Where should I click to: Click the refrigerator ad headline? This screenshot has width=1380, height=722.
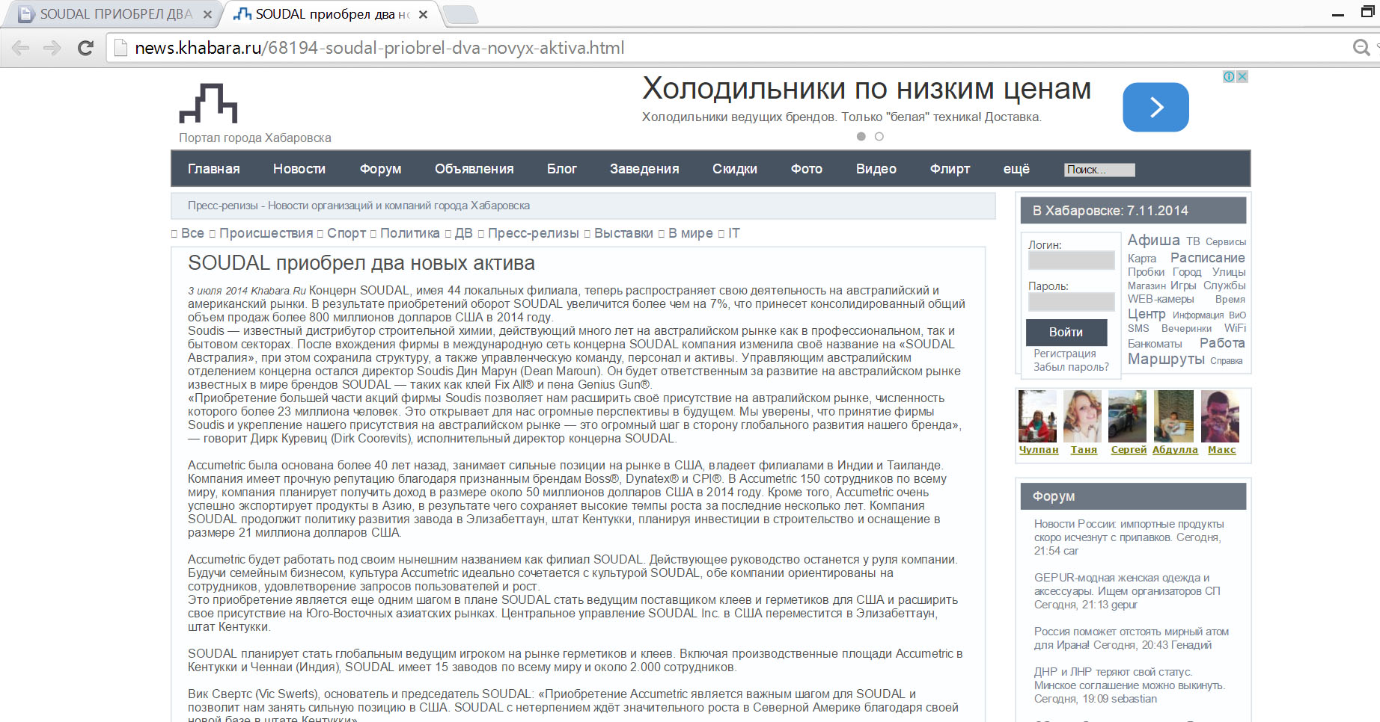(867, 89)
